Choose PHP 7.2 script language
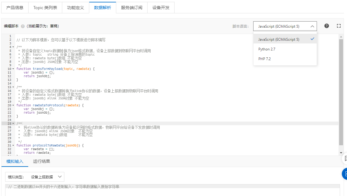This screenshot has width=347, height=196. click(x=264, y=59)
